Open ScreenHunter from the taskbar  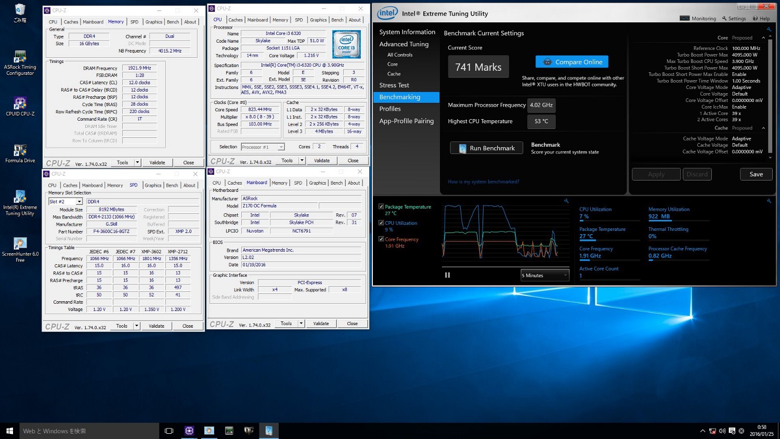tap(209, 431)
